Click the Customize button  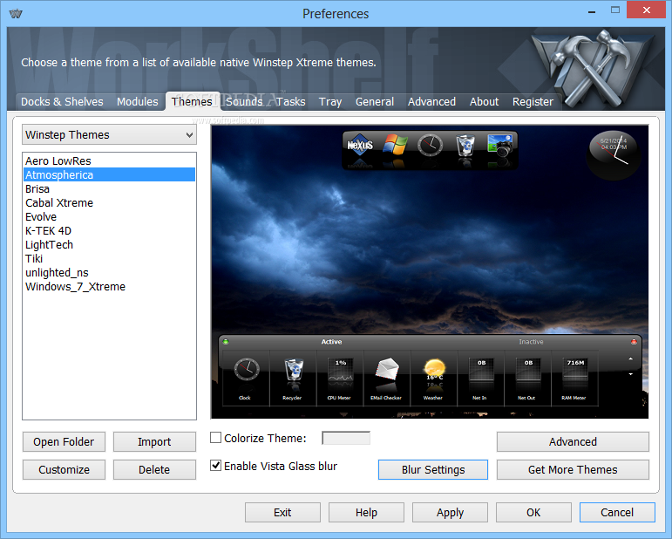click(x=64, y=469)
